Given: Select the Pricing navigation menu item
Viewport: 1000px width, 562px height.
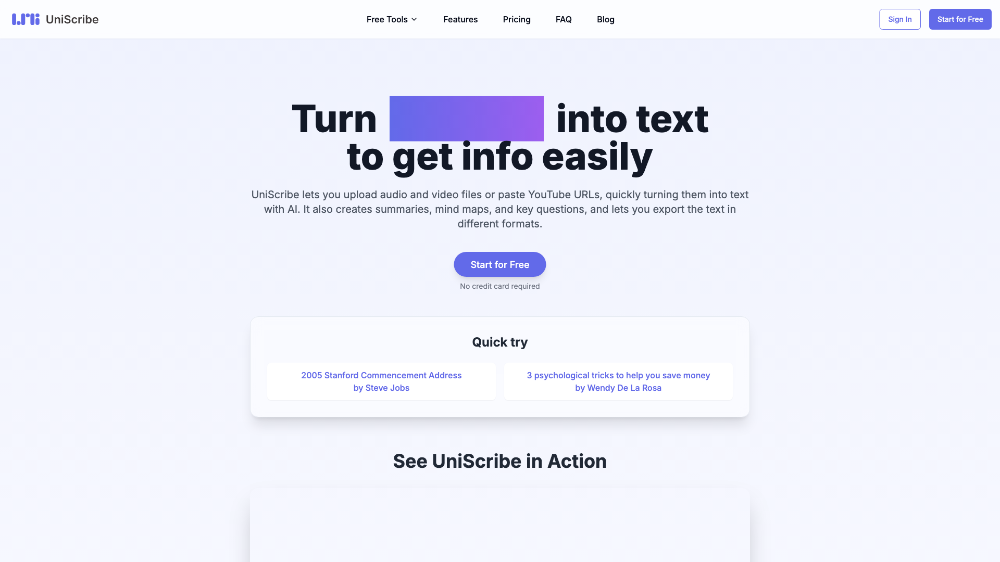Looking at the screenshot, I should tap(517, 19).
